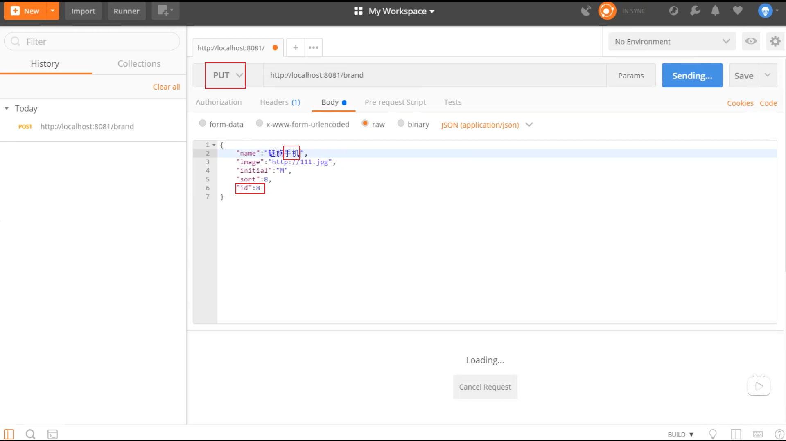786x441 pixels.
Task: Switch to the Collections tab
Action: 139,64
